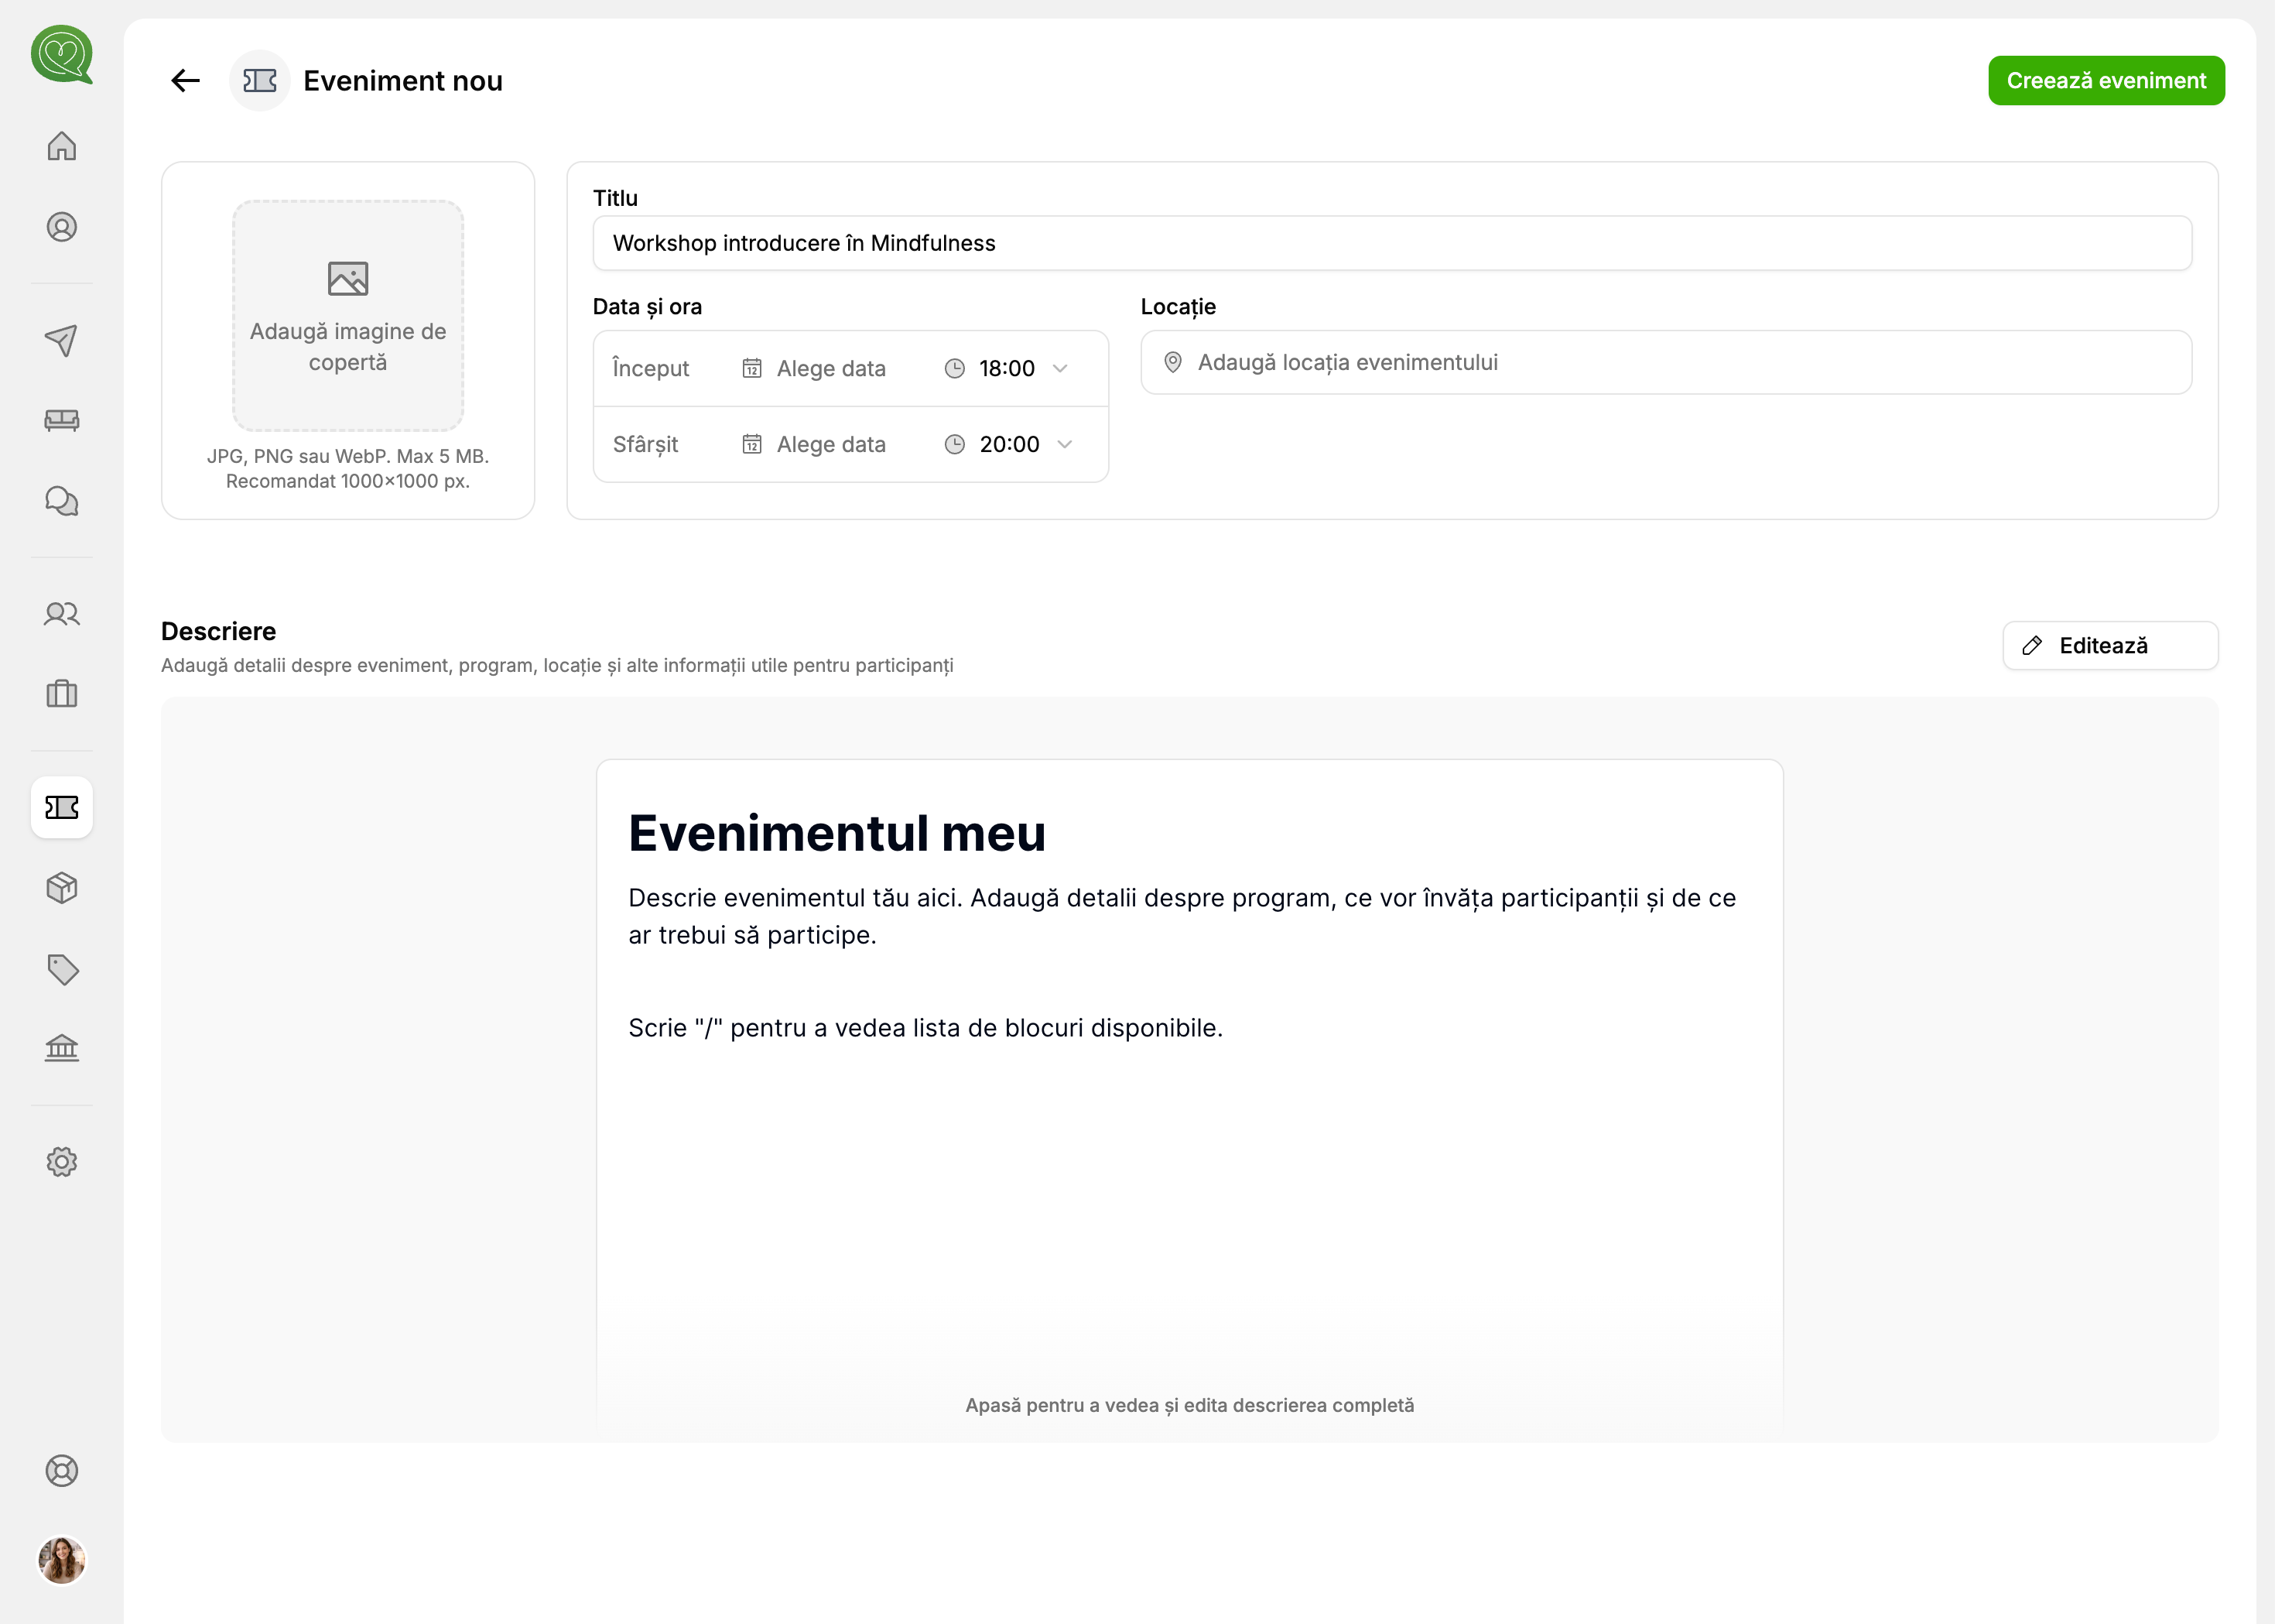Click the 'JPG, PNG sau WebP. Max 5 MB.' note
The height and width of the screenshot is (1624, 2292).
(x=348, y=457)
